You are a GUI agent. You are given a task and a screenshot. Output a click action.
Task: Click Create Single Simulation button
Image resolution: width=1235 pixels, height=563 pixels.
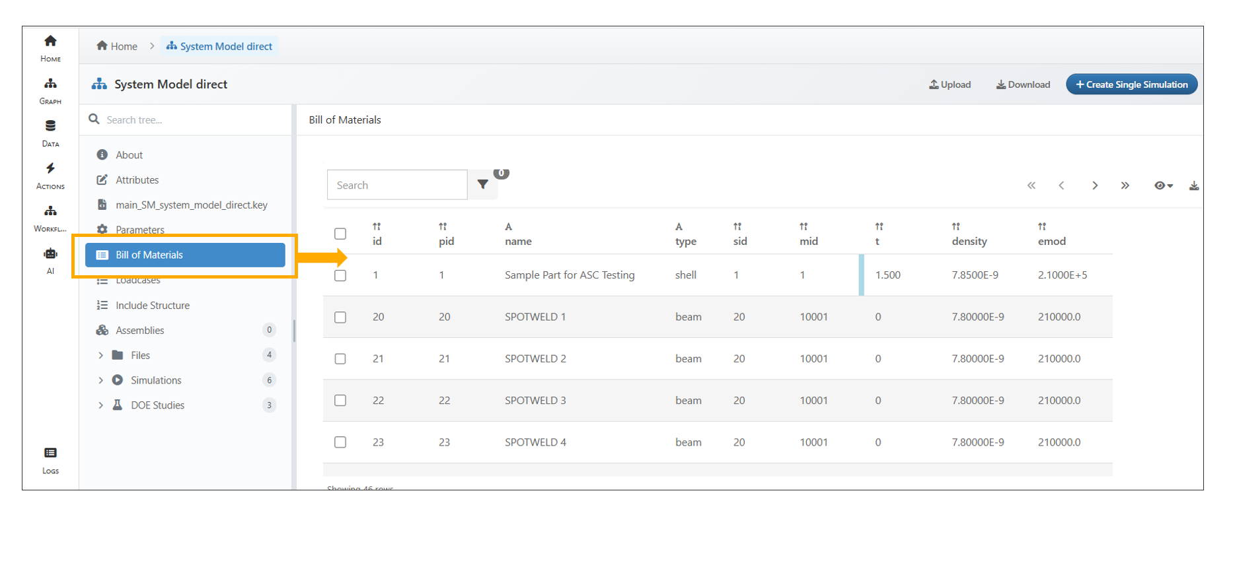[x=1131, y=84]
